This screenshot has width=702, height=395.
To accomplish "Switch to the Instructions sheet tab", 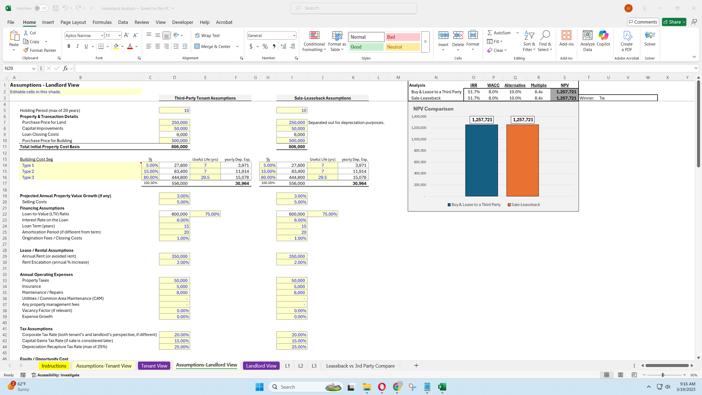I will click(x=54, y=366).
